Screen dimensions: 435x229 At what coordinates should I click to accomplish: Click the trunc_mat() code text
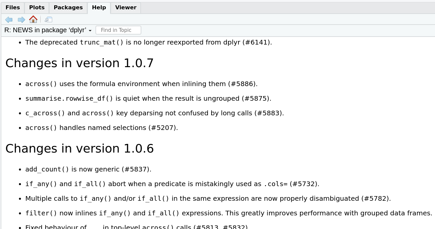pos(102,43)
